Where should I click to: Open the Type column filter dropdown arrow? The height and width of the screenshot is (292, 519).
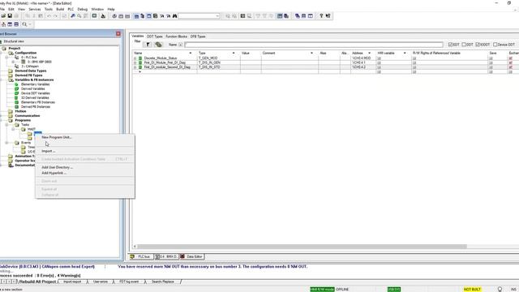click(234, 53)
